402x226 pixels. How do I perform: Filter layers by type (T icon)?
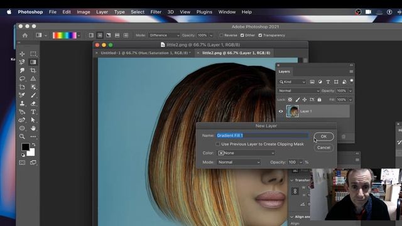pyautogui.click(x=328, y=82)
